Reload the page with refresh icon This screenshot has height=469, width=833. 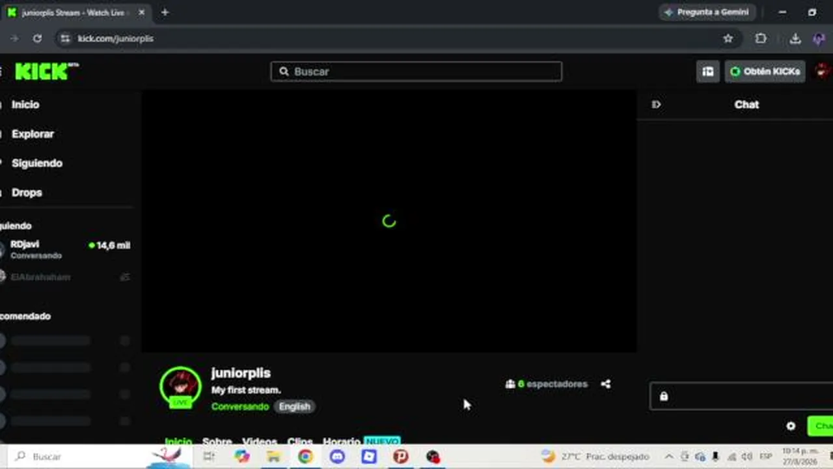pos(37,38)
